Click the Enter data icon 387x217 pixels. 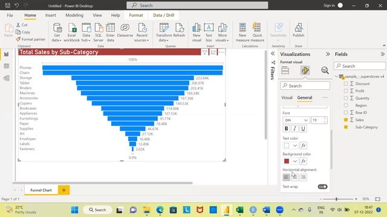point(110,28)
